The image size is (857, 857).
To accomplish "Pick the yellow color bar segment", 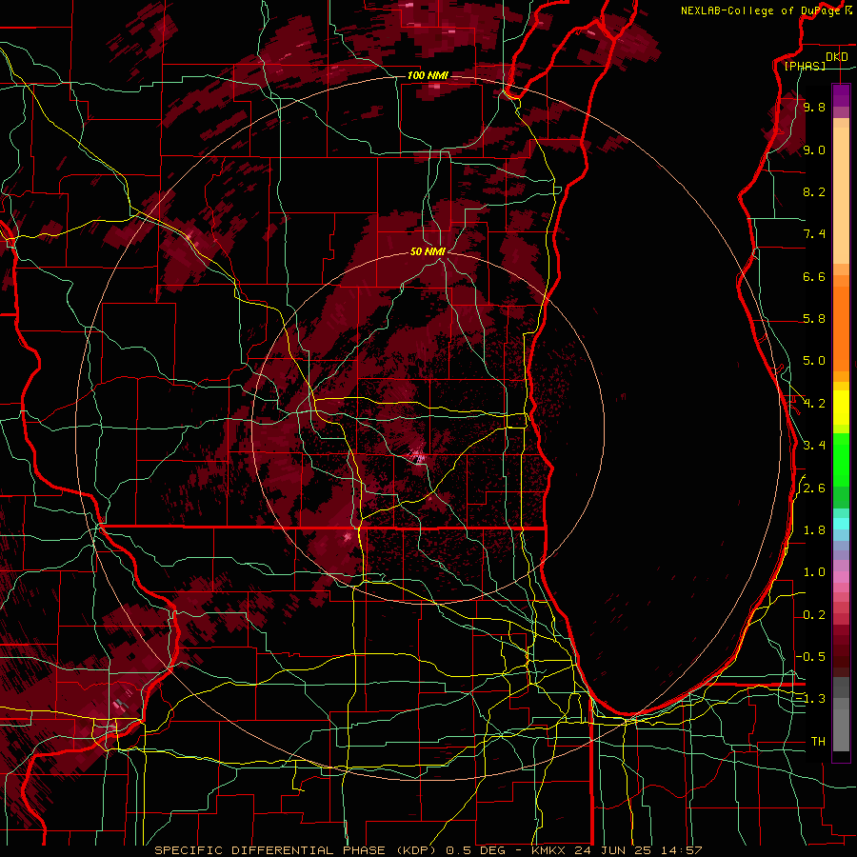I will 841,408.
